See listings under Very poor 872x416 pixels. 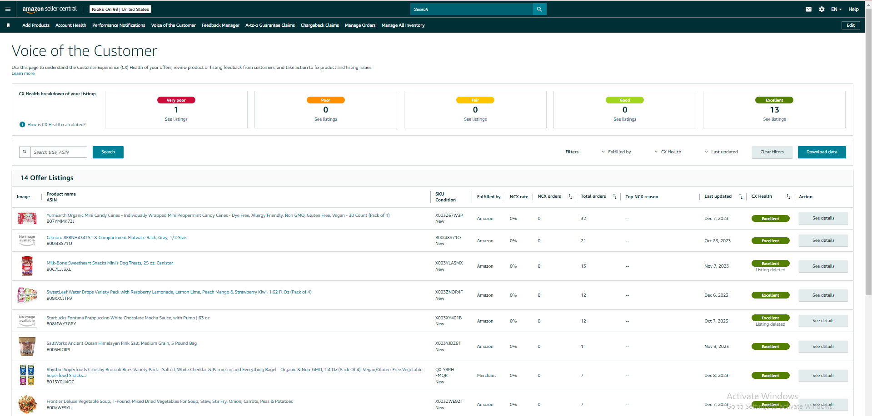(x=176, y=119)
